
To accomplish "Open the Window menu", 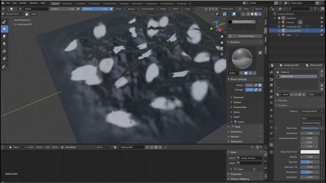I will (34, 3).
